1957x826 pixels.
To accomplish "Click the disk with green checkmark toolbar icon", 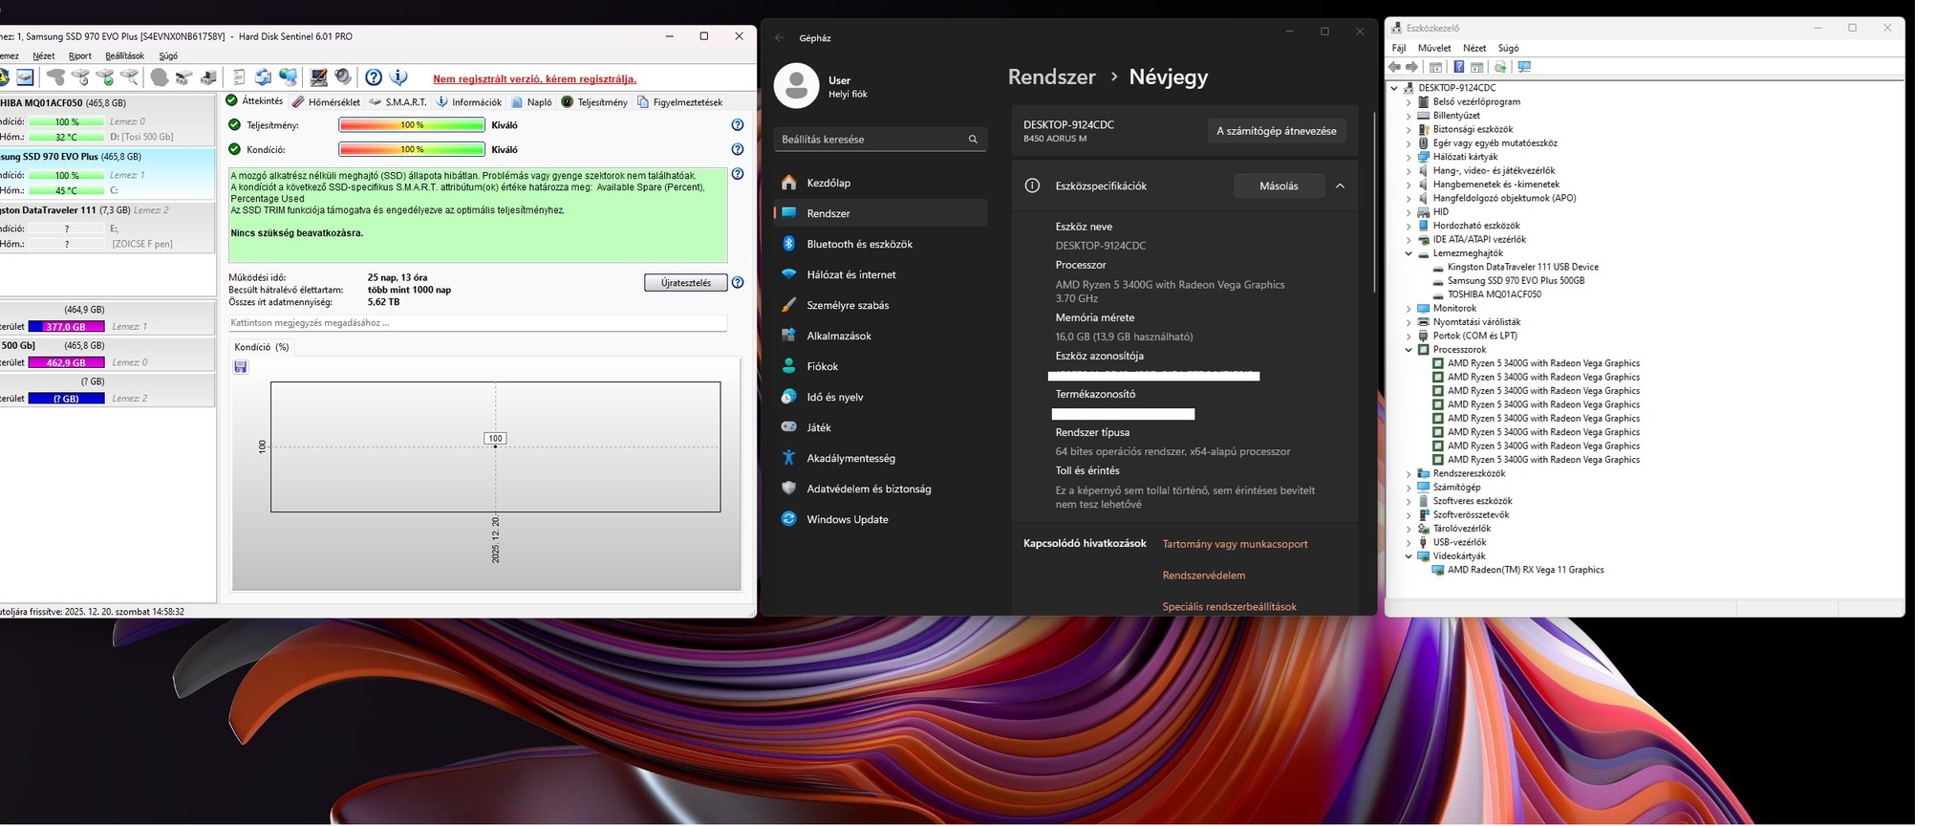I will coord(105,77).
